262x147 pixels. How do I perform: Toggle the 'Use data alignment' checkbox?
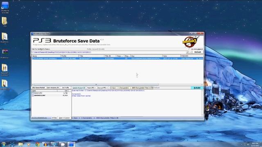pos(190,49)
